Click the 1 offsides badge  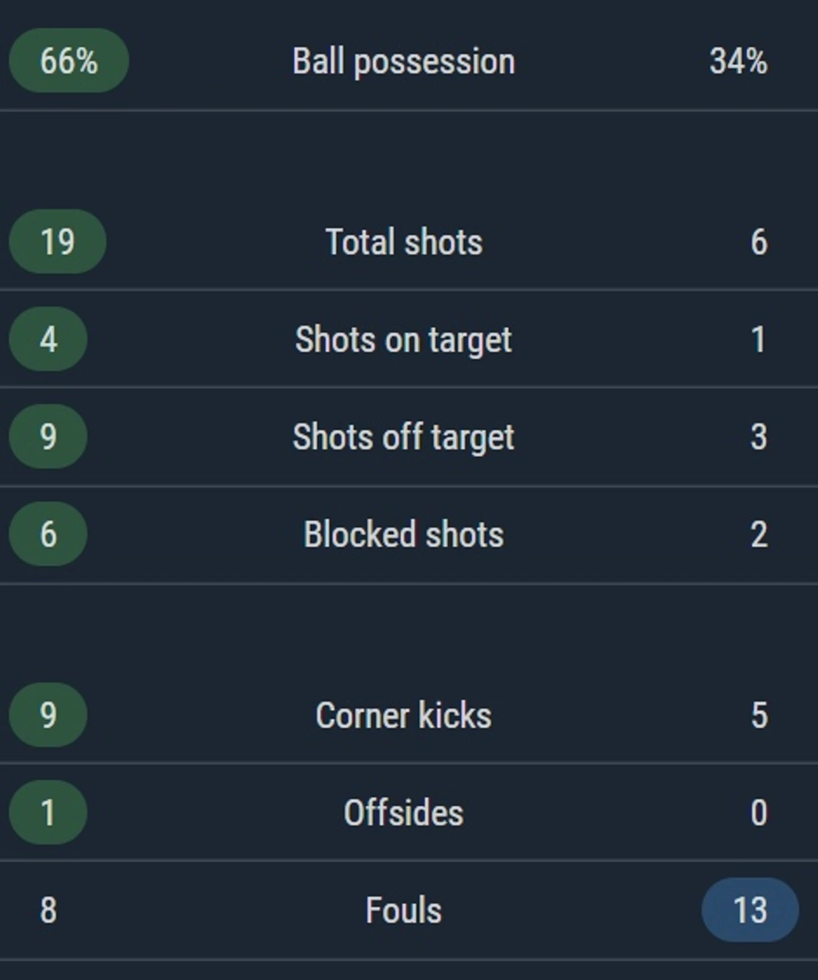click(x=48, y=812)
